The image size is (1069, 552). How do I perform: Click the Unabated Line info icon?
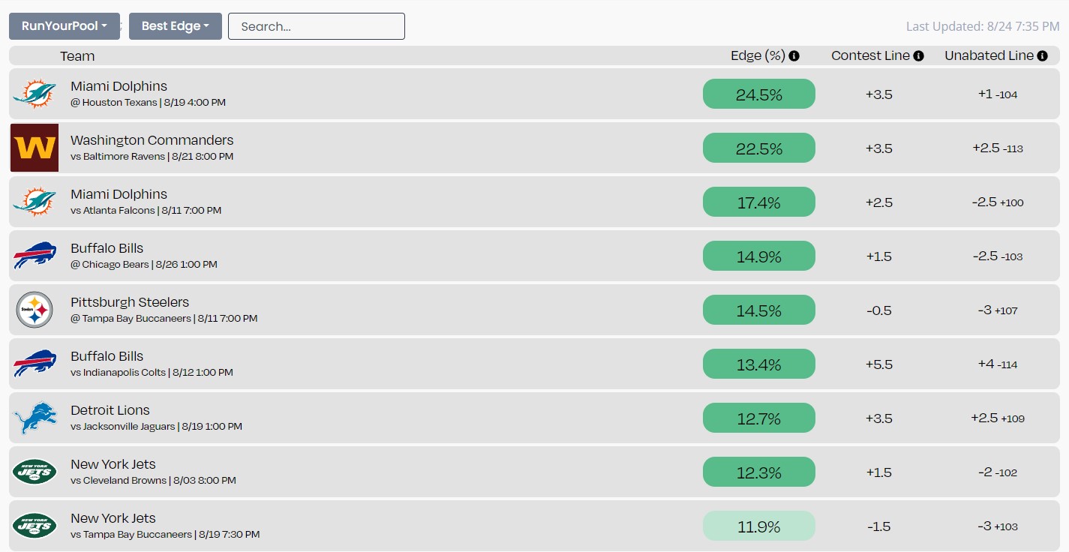pos(1042,55)
